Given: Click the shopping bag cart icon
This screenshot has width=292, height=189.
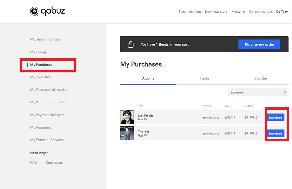Looking at the screenshot, I should (130, 44).
